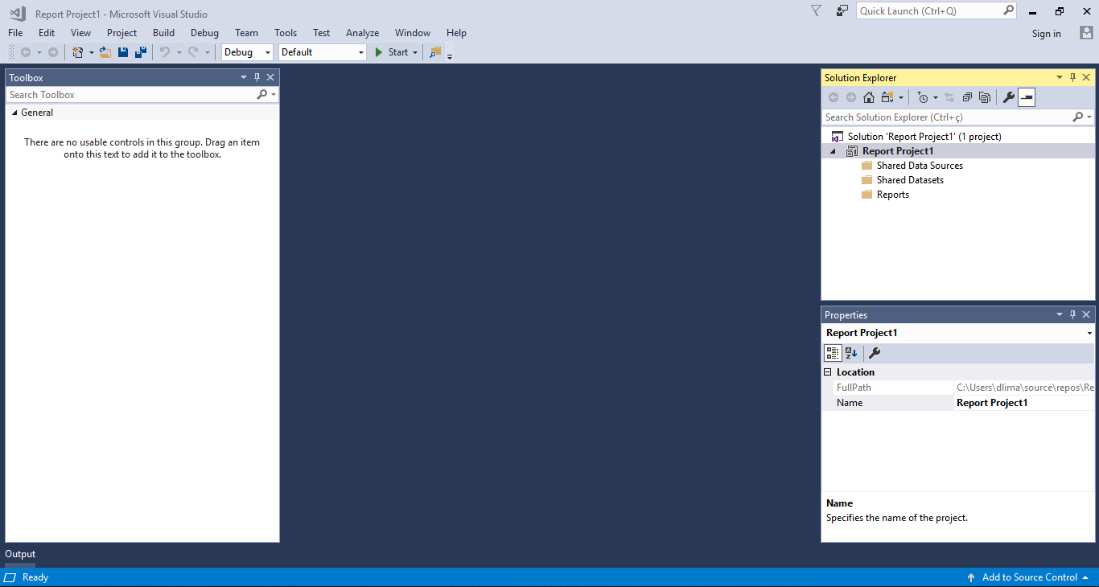Open the Analyze menu
Viewport: 1099px width, 587px height.
point(362,33)
